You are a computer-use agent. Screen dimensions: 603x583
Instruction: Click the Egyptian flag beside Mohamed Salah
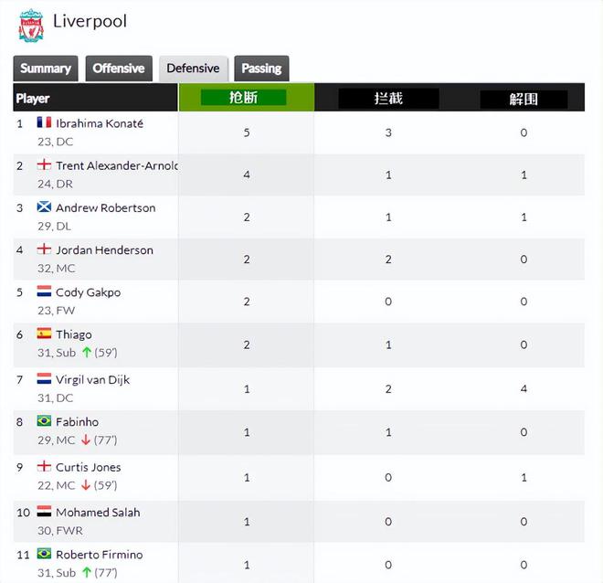[44, 513]
